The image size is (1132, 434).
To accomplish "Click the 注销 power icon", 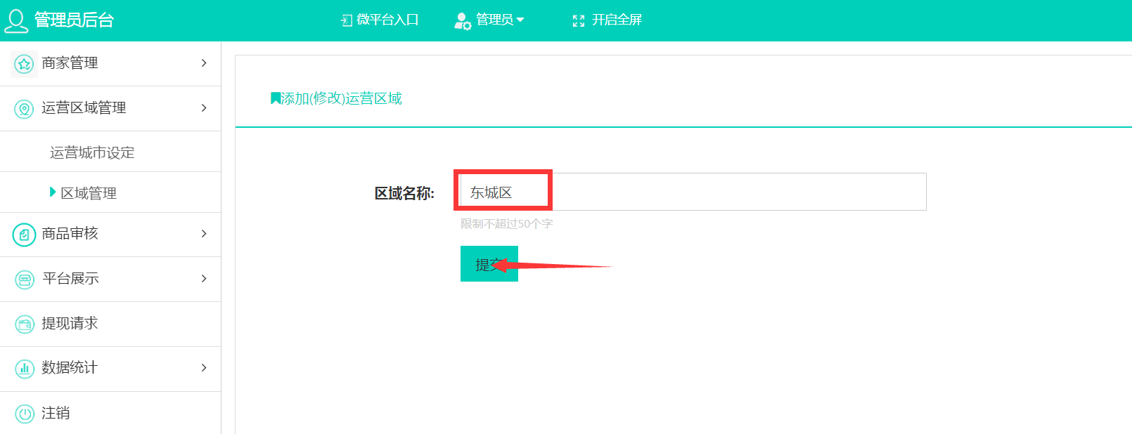I will (x=25, y=414).
